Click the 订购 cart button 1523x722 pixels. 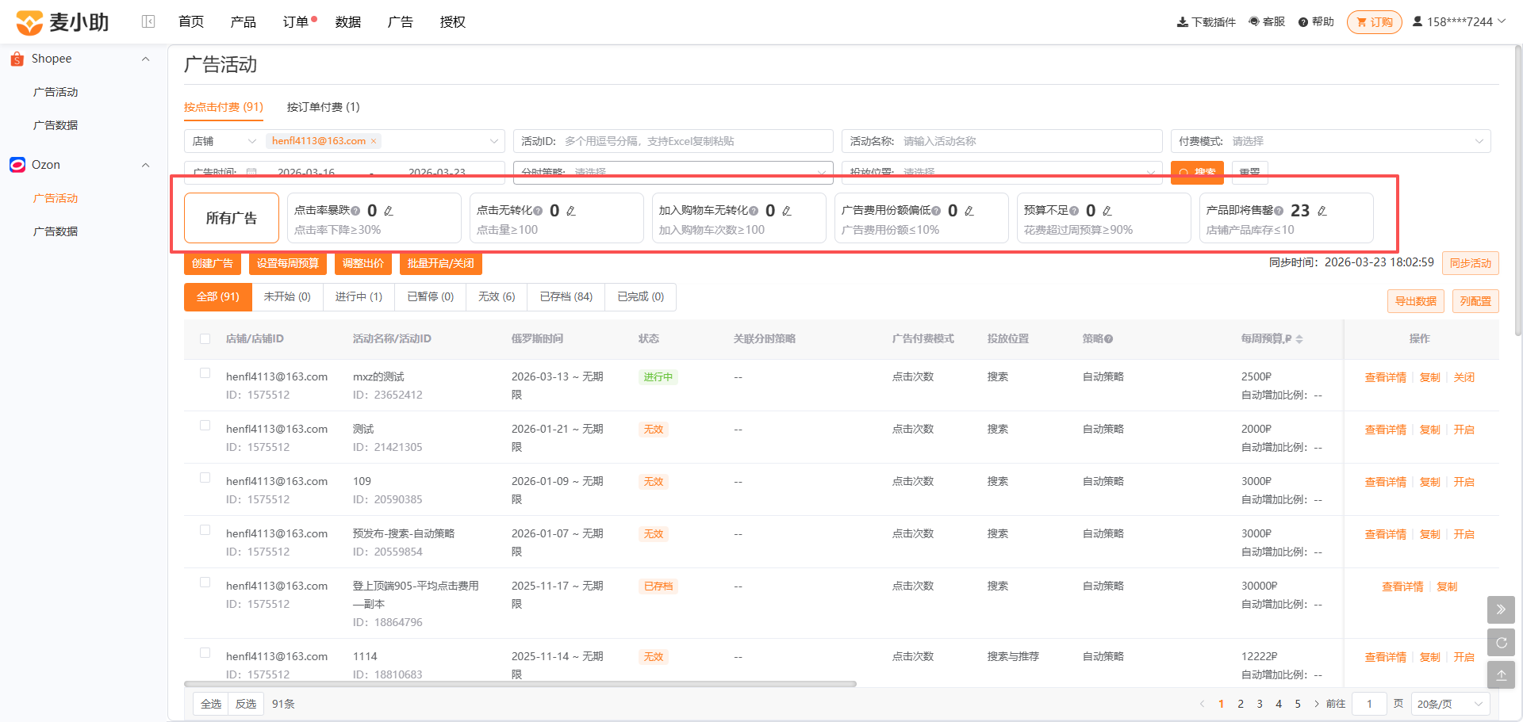click(1375, 22)
